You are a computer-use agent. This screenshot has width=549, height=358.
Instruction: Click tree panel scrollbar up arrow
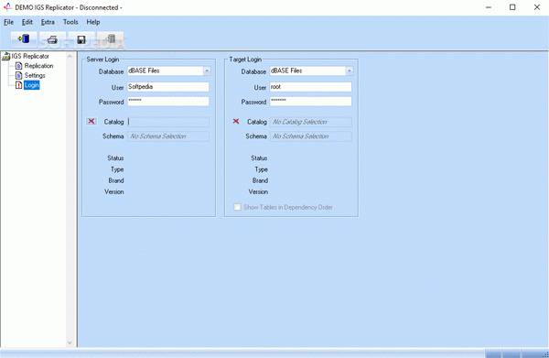70,57
